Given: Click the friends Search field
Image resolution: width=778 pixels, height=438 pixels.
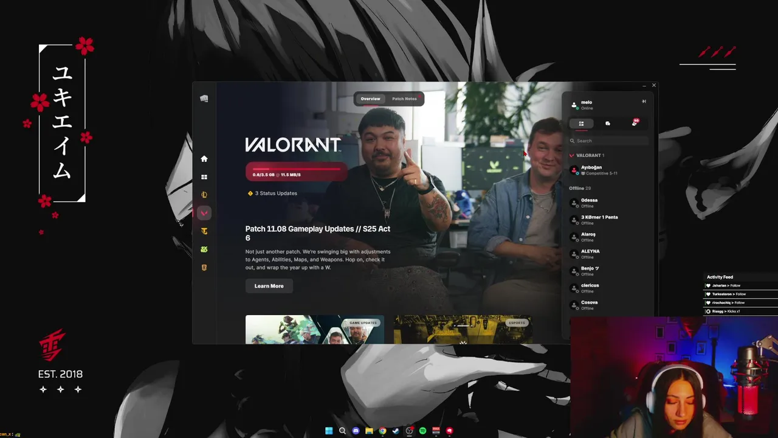Looking at the screenshot, I should tap(608, 141).
